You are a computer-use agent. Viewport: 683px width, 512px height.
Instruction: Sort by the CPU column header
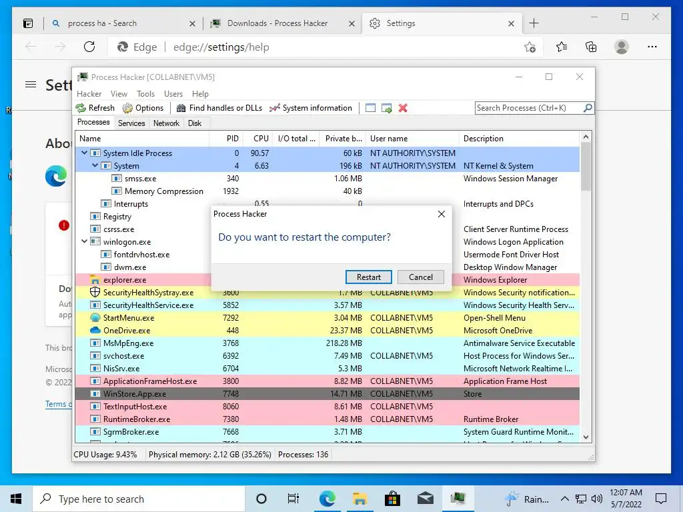(x=257, y=139)
